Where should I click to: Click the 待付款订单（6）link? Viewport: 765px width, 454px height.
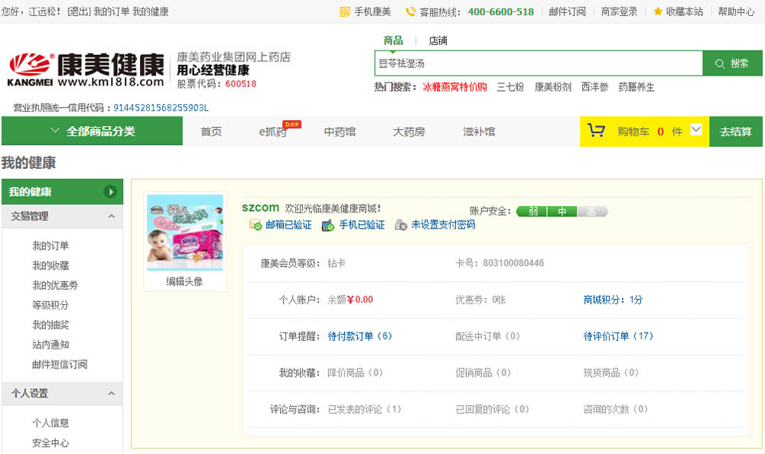(x=360, y=336)
